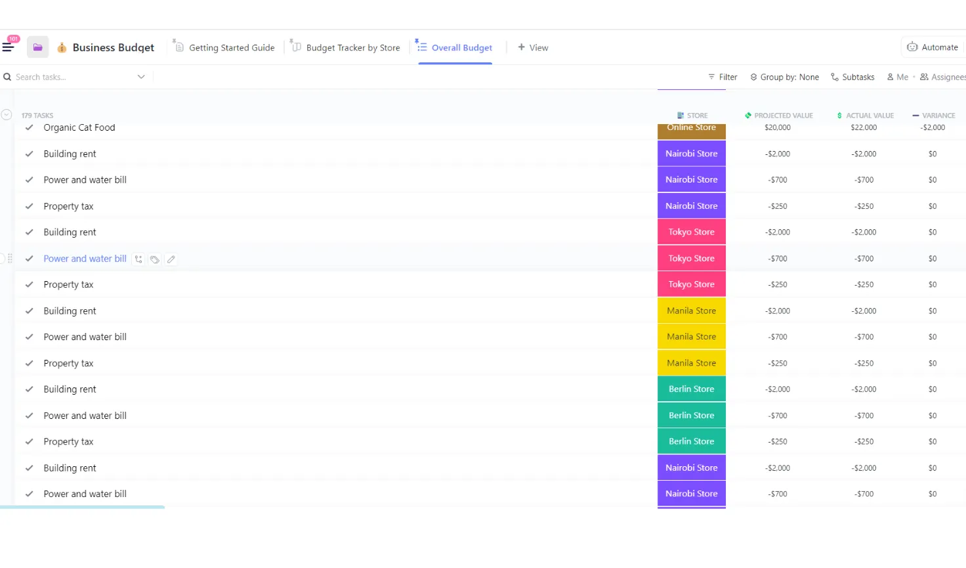
Task: Filter tasks by Me
Action: click(898, 77)
